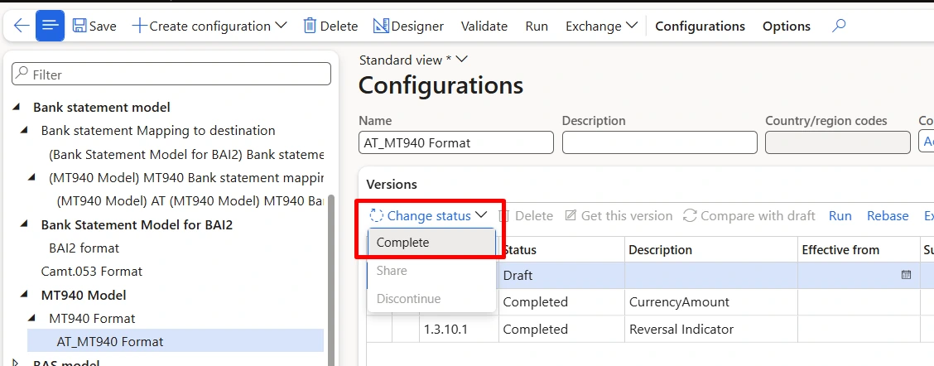Screen dimensions: 934x366
Task: Select BAI2 format in the tree
Action: tap(84, 248)
